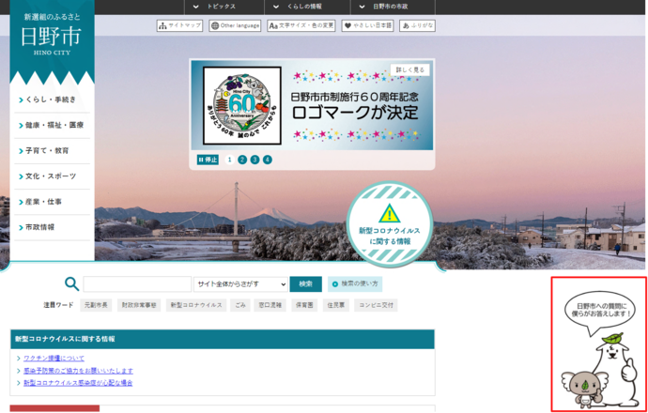Image resolution: width=648 pixels, height=413 pixels.
Task: Open the サイト全体からさがす search scope dropdown
Action: 240,284
